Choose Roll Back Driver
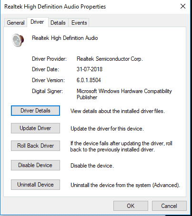 (x=35, y=146)
